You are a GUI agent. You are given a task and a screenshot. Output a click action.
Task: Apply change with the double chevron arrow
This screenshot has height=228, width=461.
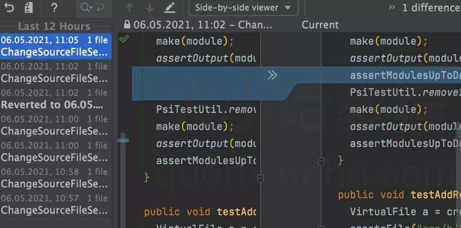tap(272, 75)
